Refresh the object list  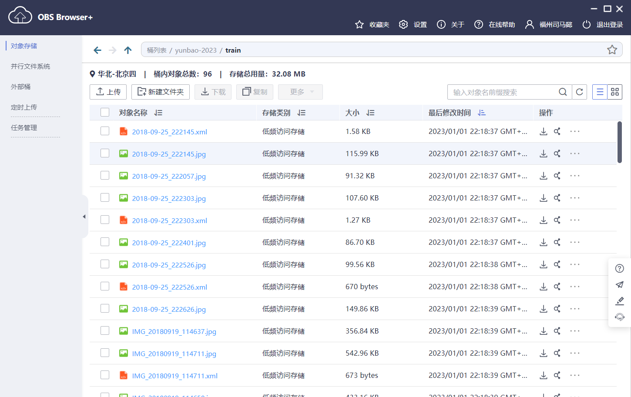pos(580,92)
